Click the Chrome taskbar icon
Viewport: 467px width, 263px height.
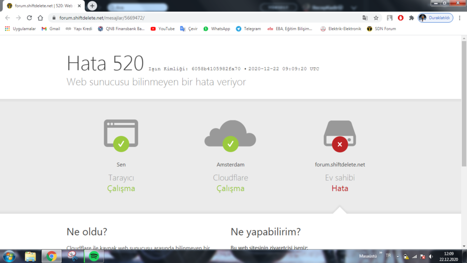pos(51,256)
